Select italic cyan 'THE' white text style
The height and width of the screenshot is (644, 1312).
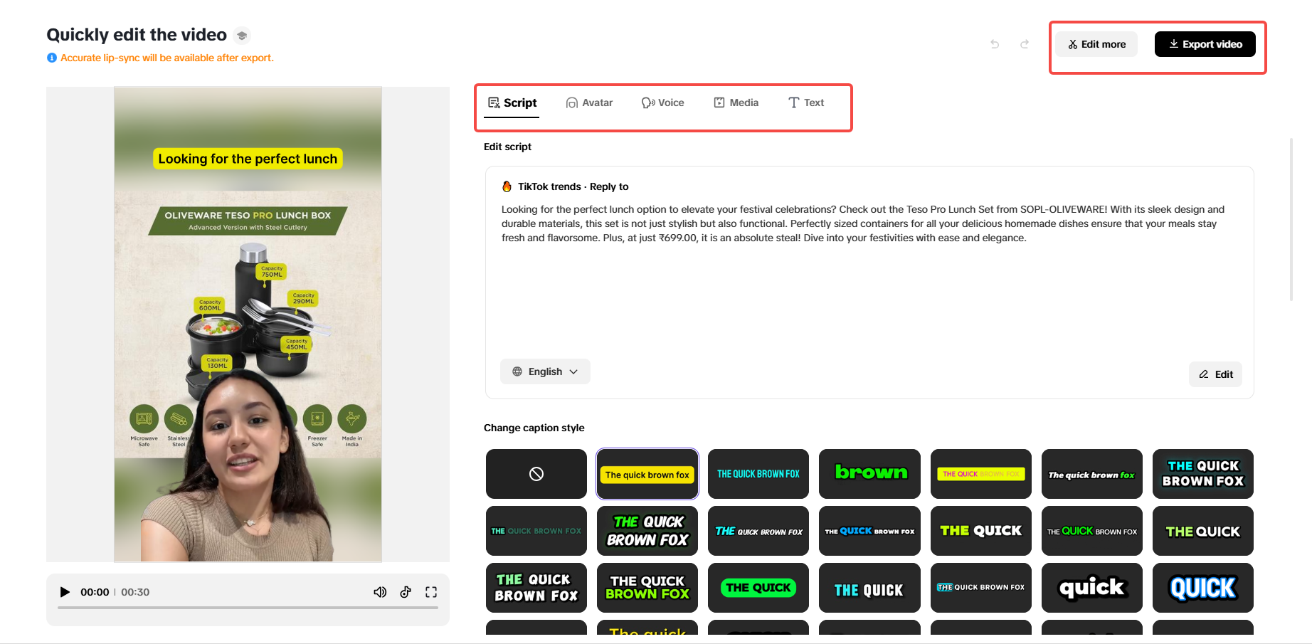(758, 531)
